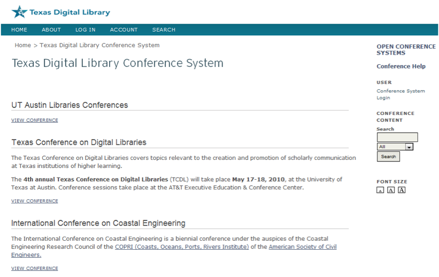Screen dimensions: 439x277
Task: View the Texas Conference on Digital Libraries
Action: tap(35, 201)
